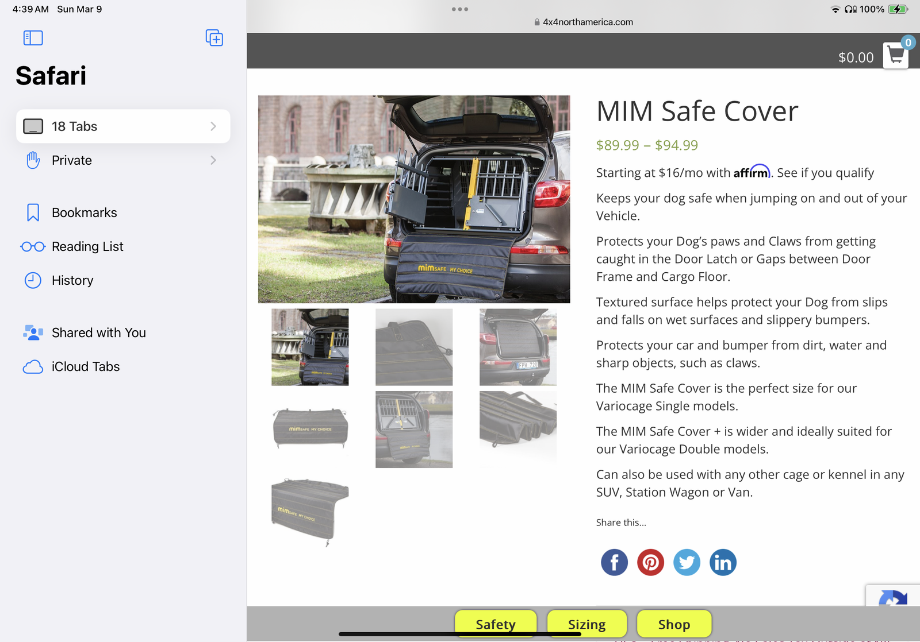Click the MIM Safe Cover title
Image resolution: width=920 pixels, height=642 pixels.
click(x=697, y=111)
